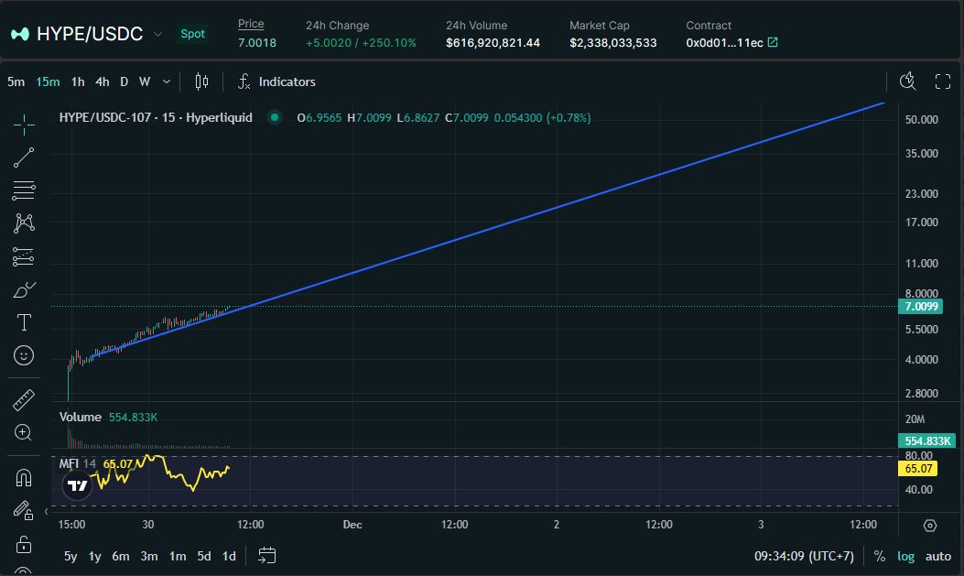Viewport: 964px width, 576px height.
Task: Open the Fibonacci retracement tools
Action: point(24,190)
